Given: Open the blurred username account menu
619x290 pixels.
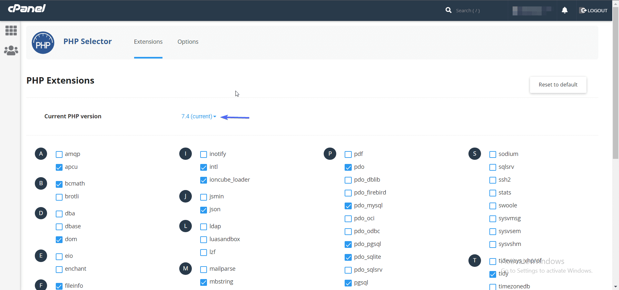Looking at the screenshot, I should 532,11.
